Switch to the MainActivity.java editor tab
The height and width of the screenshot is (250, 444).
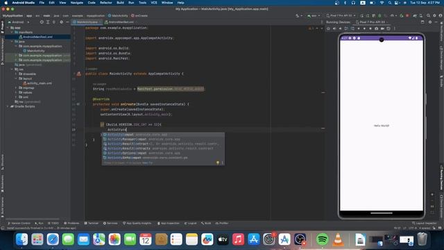[87, 22]
